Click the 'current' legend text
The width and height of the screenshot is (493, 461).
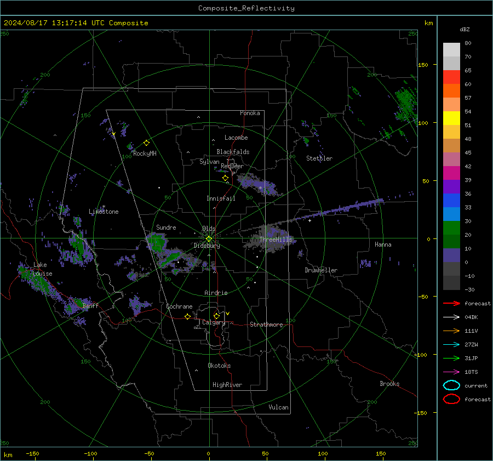475,385
